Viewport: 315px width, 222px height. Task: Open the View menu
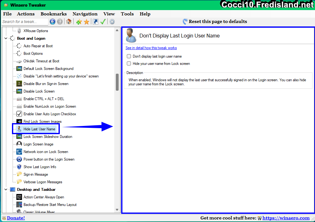pos(109,14)
